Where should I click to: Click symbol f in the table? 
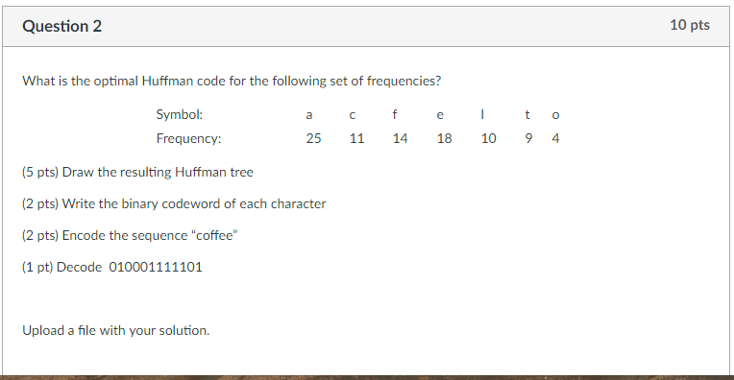pos(395,114)
